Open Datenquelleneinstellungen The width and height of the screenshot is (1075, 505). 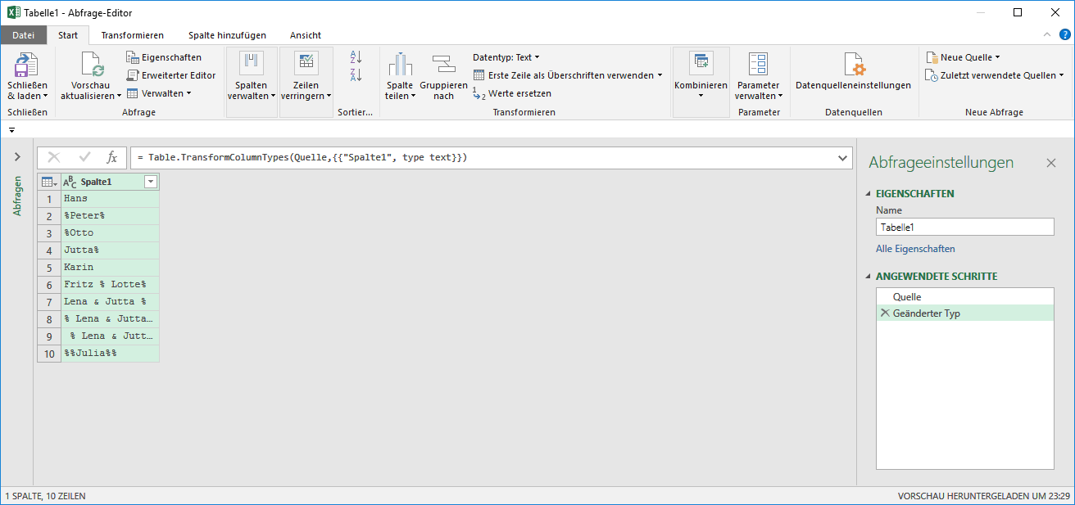tap(853, 72)
